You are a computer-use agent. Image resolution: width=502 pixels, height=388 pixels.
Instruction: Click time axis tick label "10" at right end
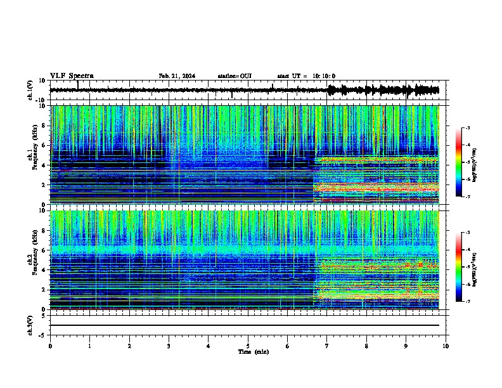446,346
